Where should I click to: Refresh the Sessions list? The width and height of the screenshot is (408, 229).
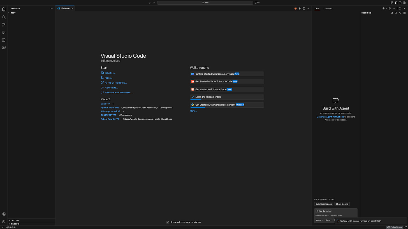(x=392, y=13)
